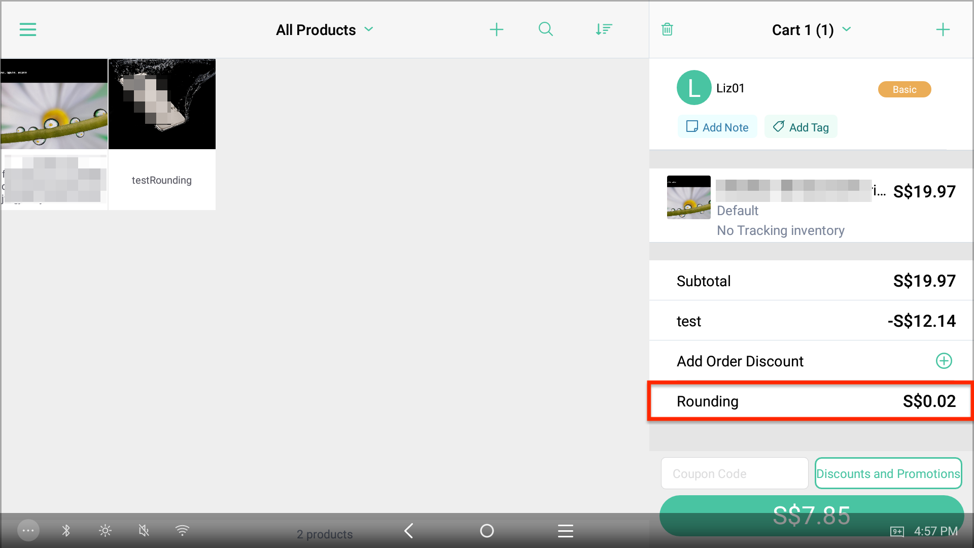Select the testRounding product card
974x548 pixels.
[x=162, y=134]
